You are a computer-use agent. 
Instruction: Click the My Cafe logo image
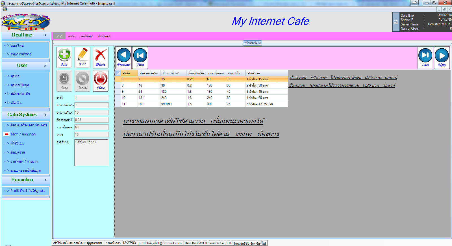26,22
